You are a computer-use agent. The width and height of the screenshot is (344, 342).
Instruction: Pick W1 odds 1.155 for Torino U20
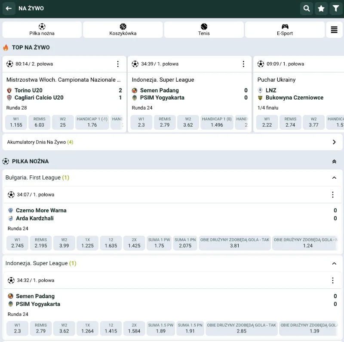click(16, 122)
